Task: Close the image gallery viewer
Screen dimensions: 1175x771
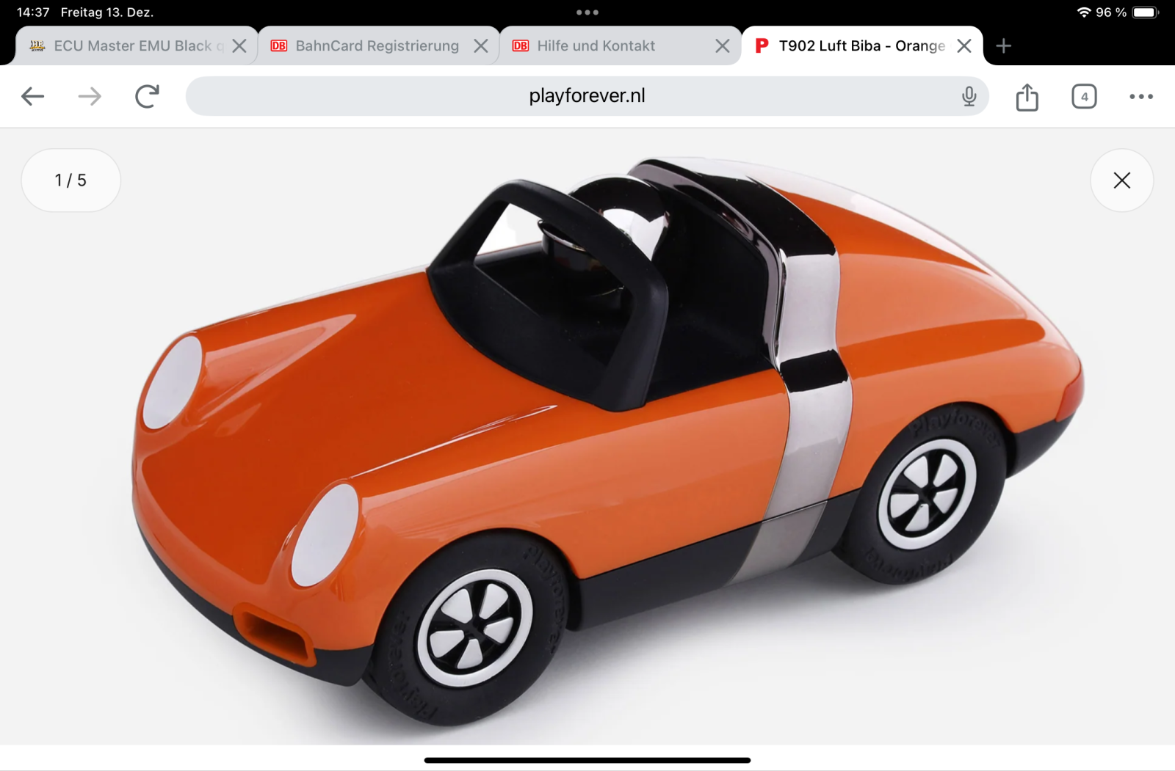Action: [1122, 180]
